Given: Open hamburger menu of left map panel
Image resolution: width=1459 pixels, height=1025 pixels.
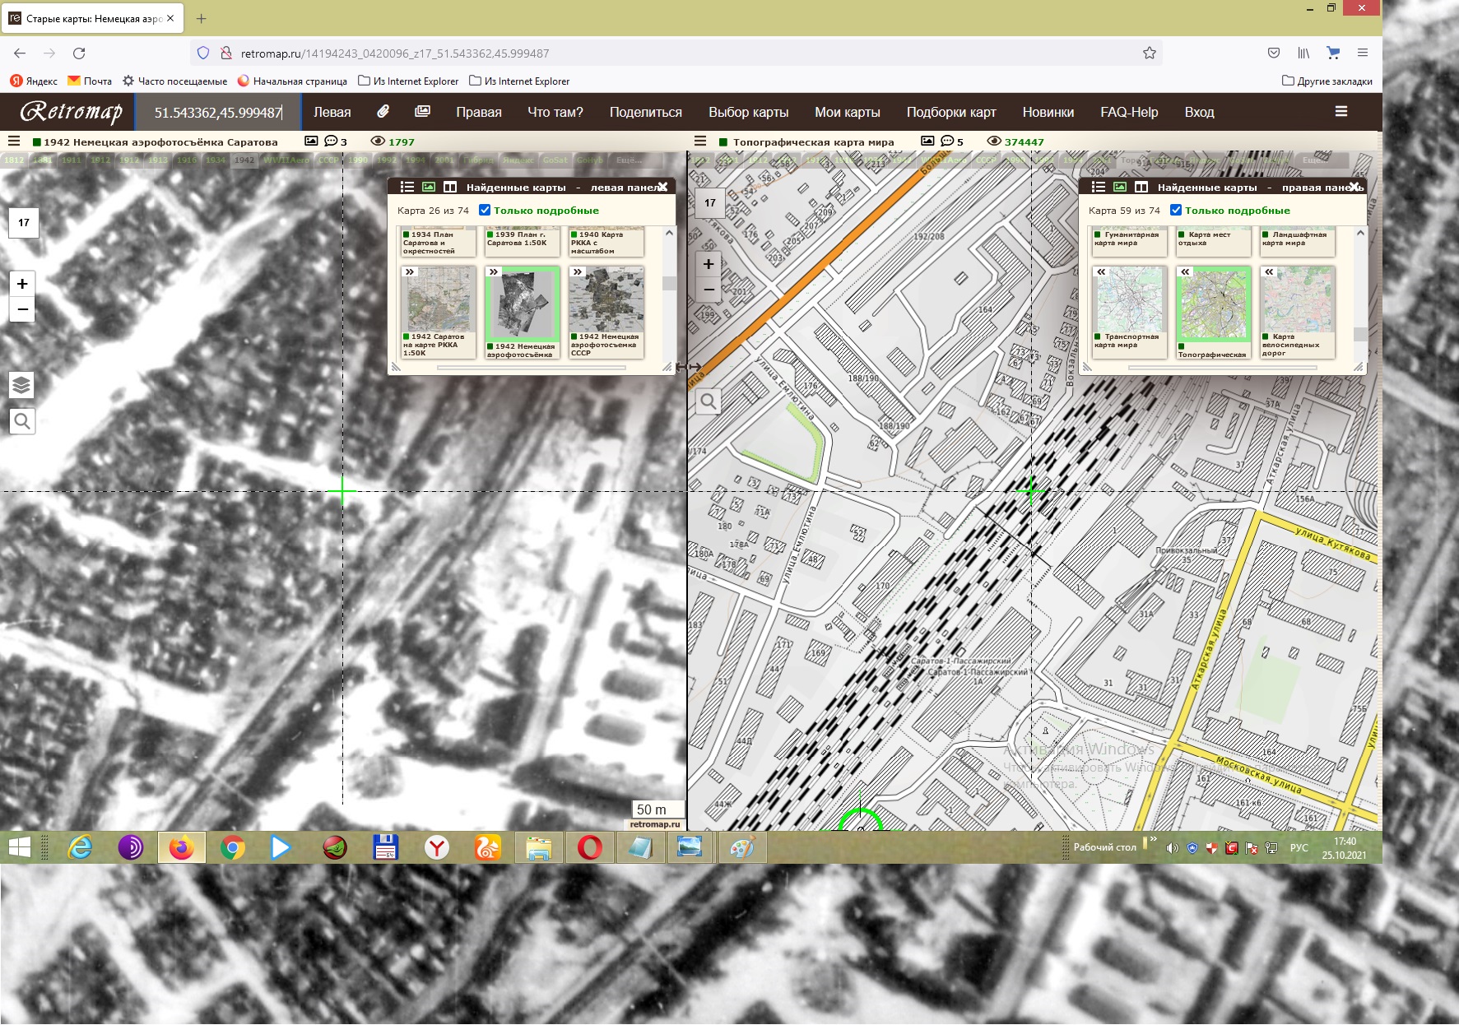Looking at the screenshot, I should (x=14, y=141).
